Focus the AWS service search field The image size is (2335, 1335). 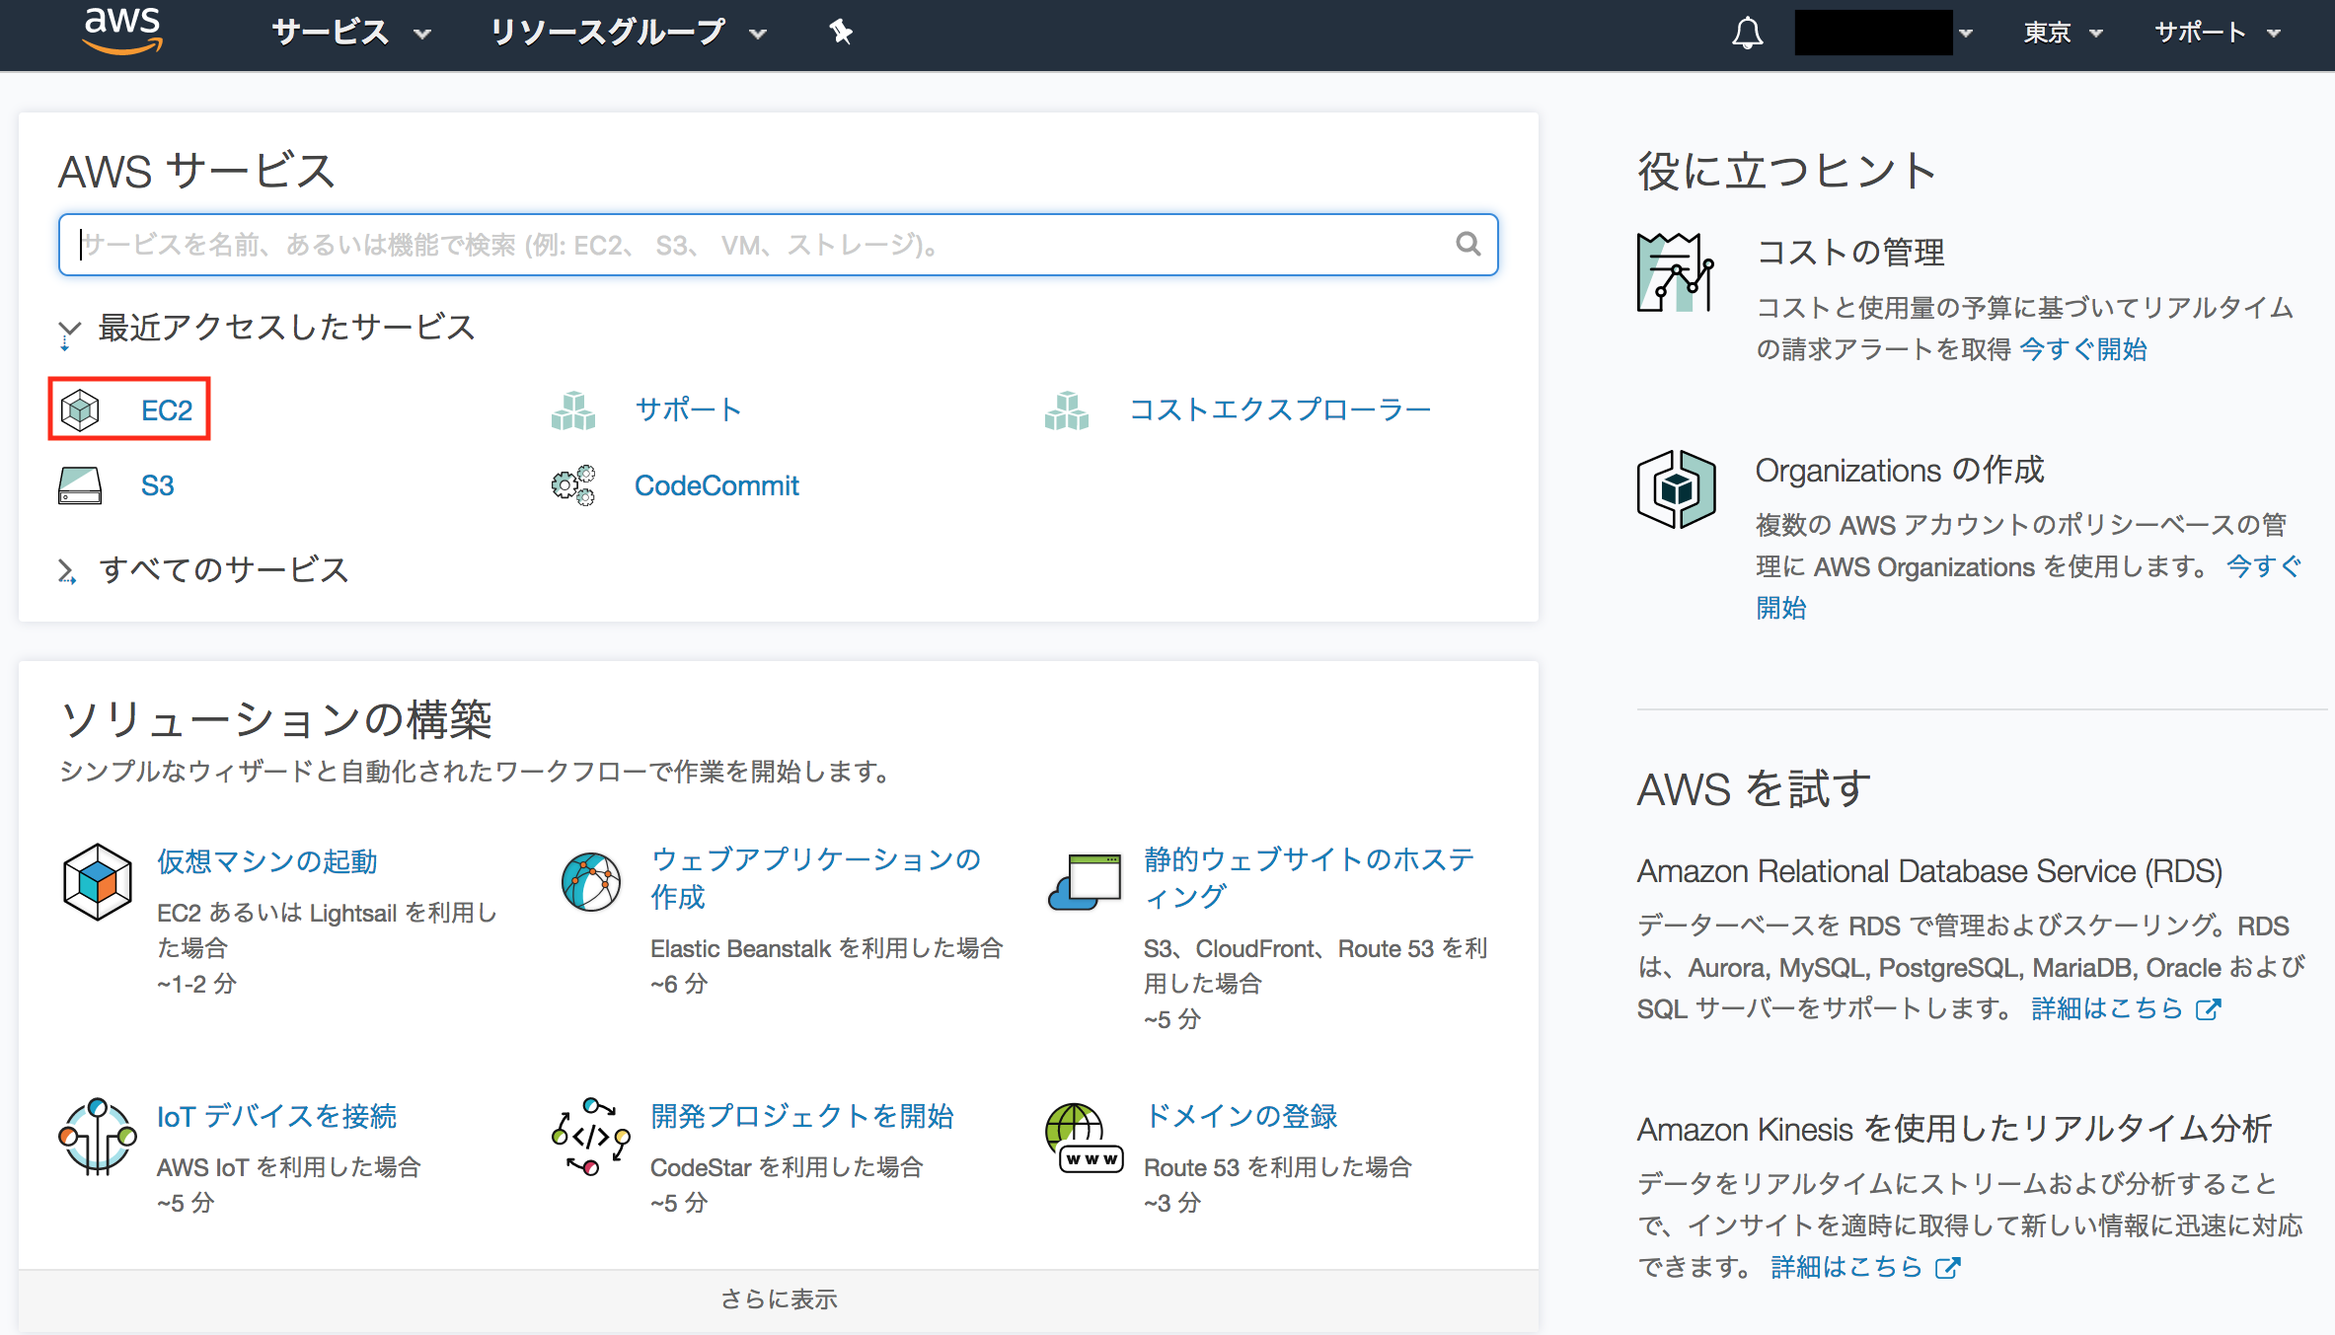[778, 244]
